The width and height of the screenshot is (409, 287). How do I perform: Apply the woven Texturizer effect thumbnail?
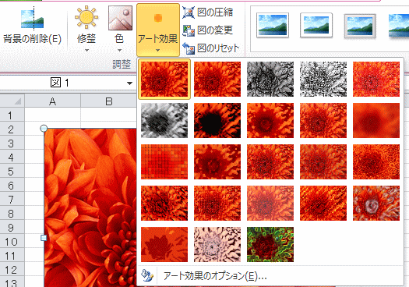(217, 204)
